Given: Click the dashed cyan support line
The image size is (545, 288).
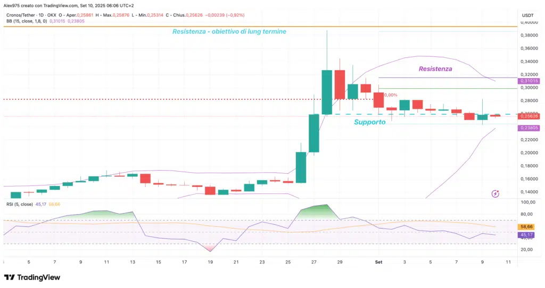Looking at the screenshot, I should (426, 114).
